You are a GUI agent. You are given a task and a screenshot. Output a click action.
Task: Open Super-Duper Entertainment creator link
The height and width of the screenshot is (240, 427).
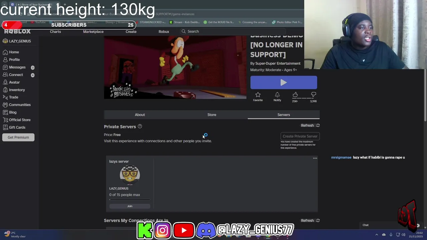click(x=278, y=63)
